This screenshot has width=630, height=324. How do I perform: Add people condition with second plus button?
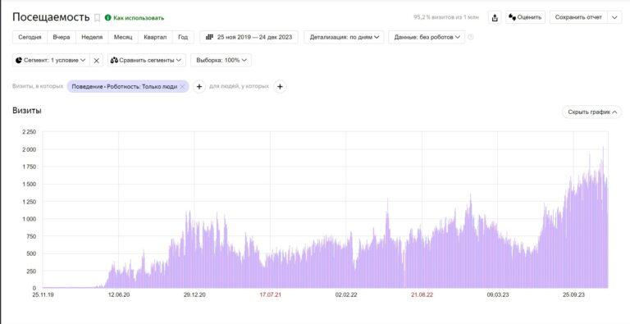(280, 86)
